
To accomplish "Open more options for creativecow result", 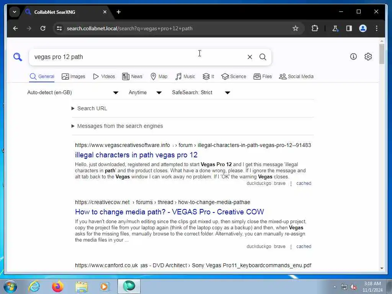I will coord(291,247).
